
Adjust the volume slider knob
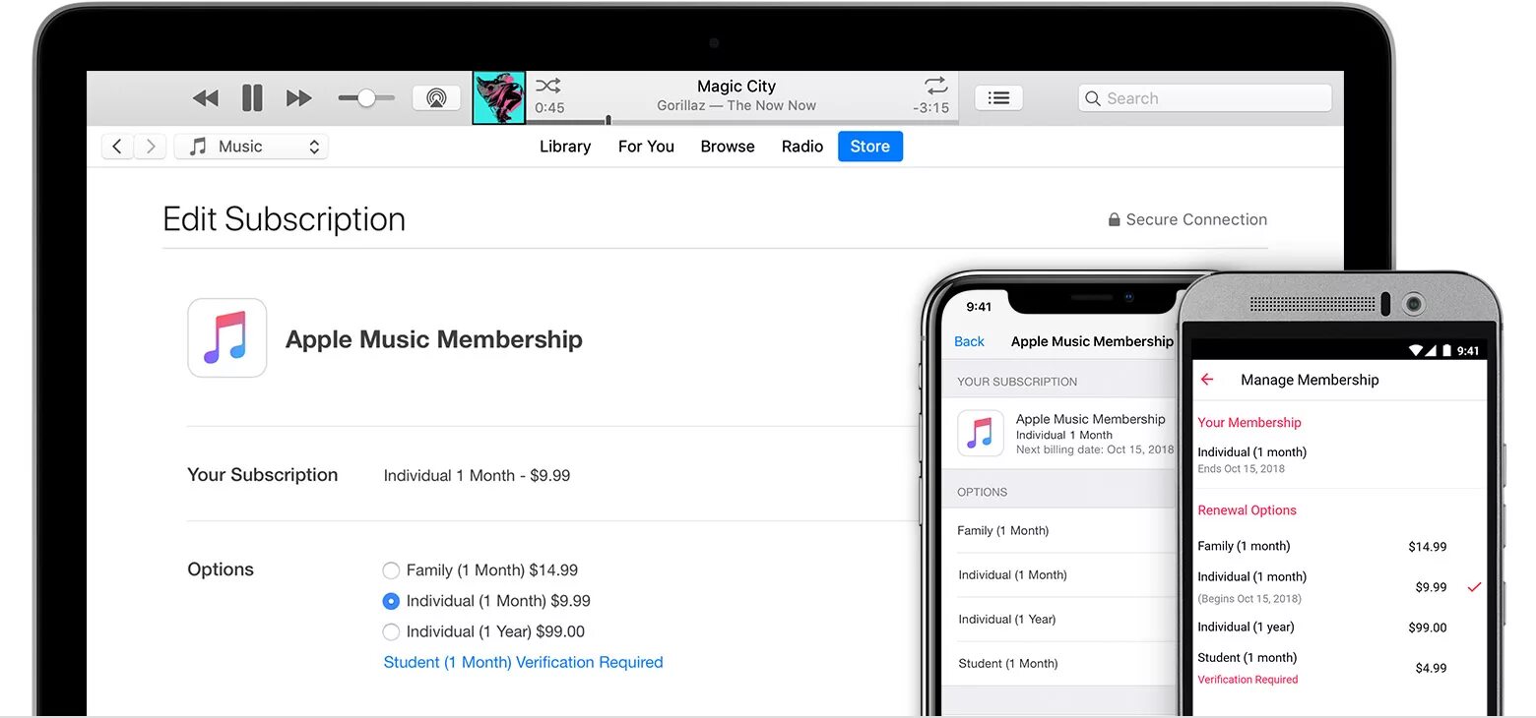point(366,98)
